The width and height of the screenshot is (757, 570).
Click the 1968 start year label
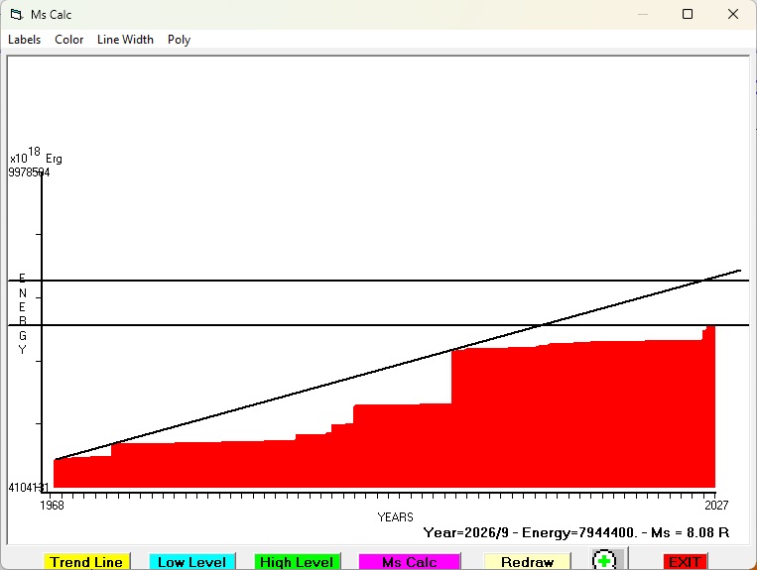click(52, 505)
